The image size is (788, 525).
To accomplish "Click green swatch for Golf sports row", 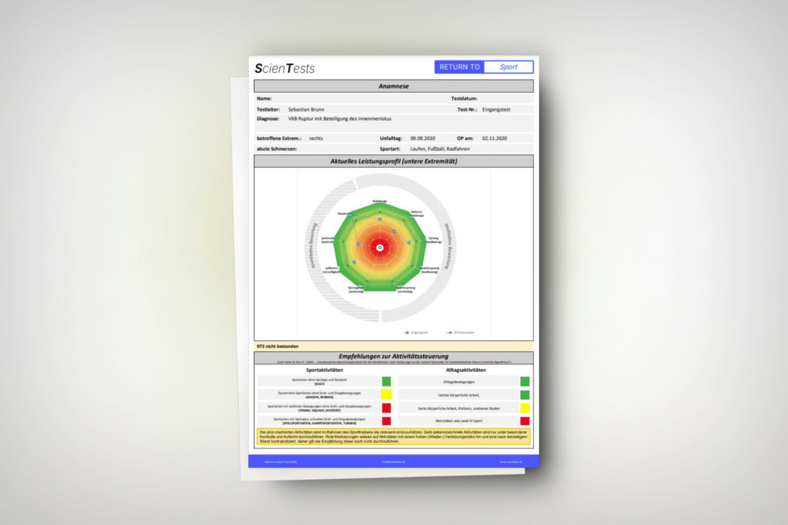I will 387,381.
